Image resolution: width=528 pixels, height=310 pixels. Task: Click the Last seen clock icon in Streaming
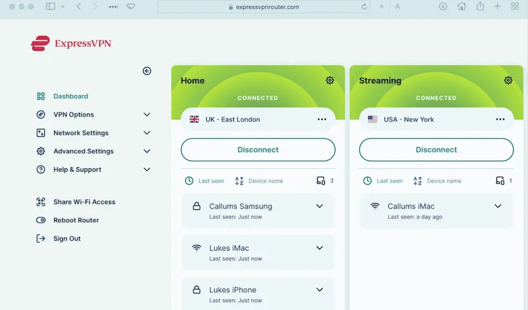pyautogui.click(x=368, y=180)
